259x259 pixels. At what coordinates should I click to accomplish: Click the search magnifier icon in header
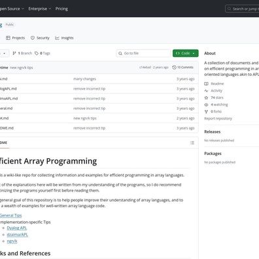coord(229,9)
